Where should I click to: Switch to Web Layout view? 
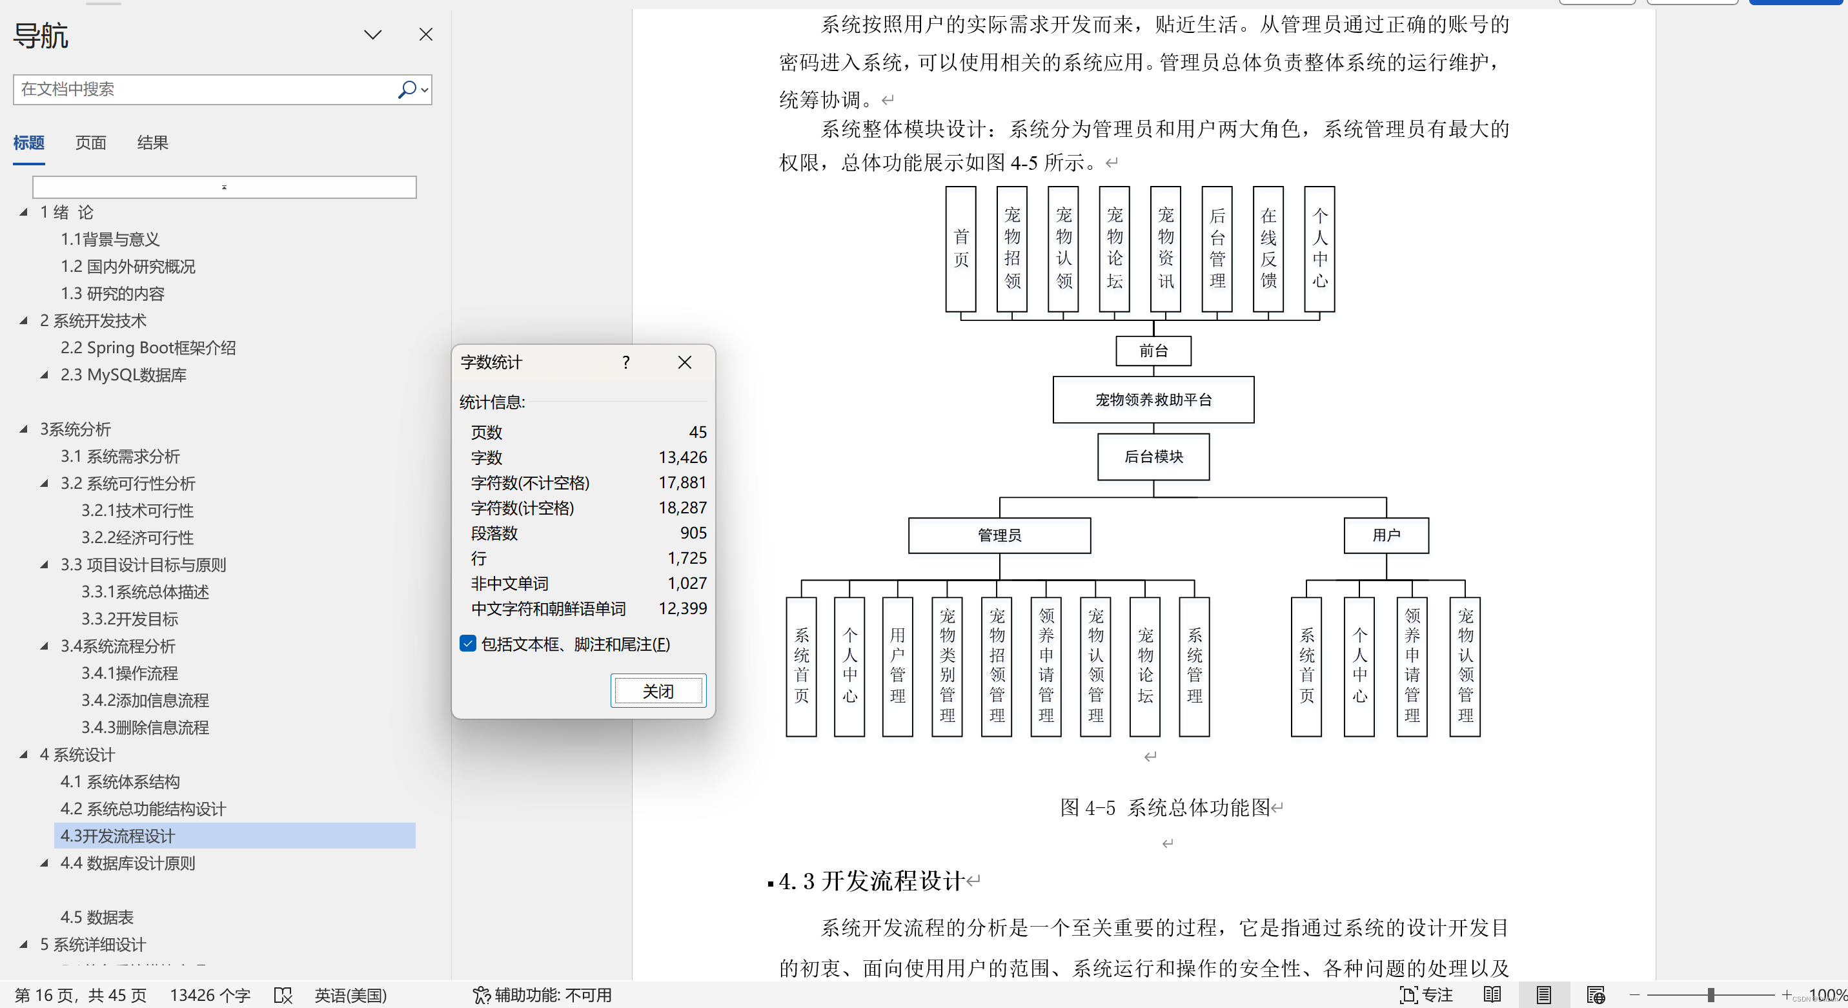pos(1596,995)
